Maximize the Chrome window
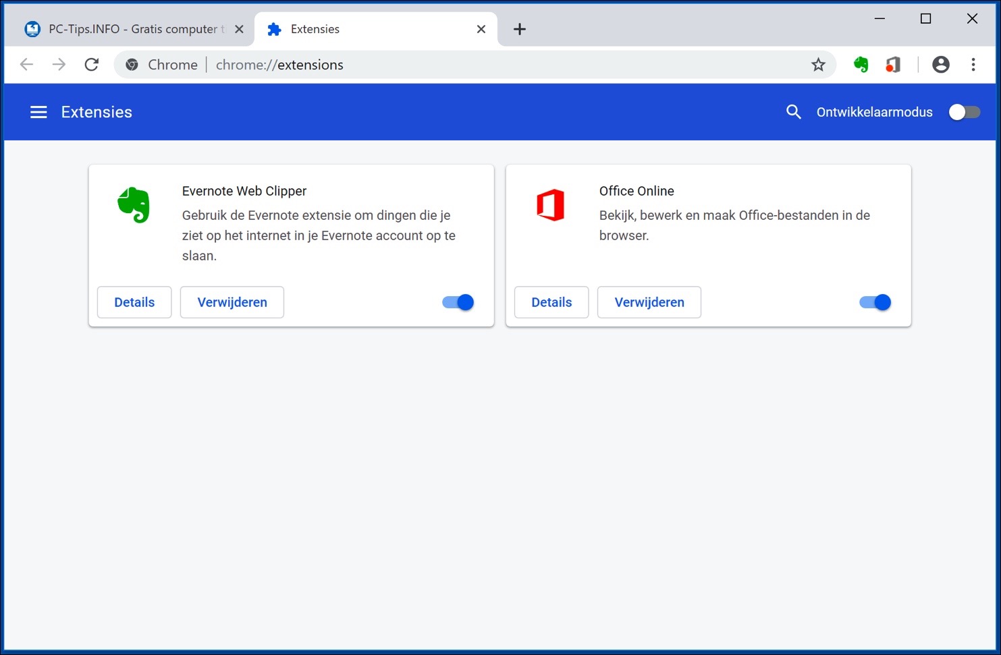Image resolution: width=1001 pixels, height=655 pixels. point(926,19)
